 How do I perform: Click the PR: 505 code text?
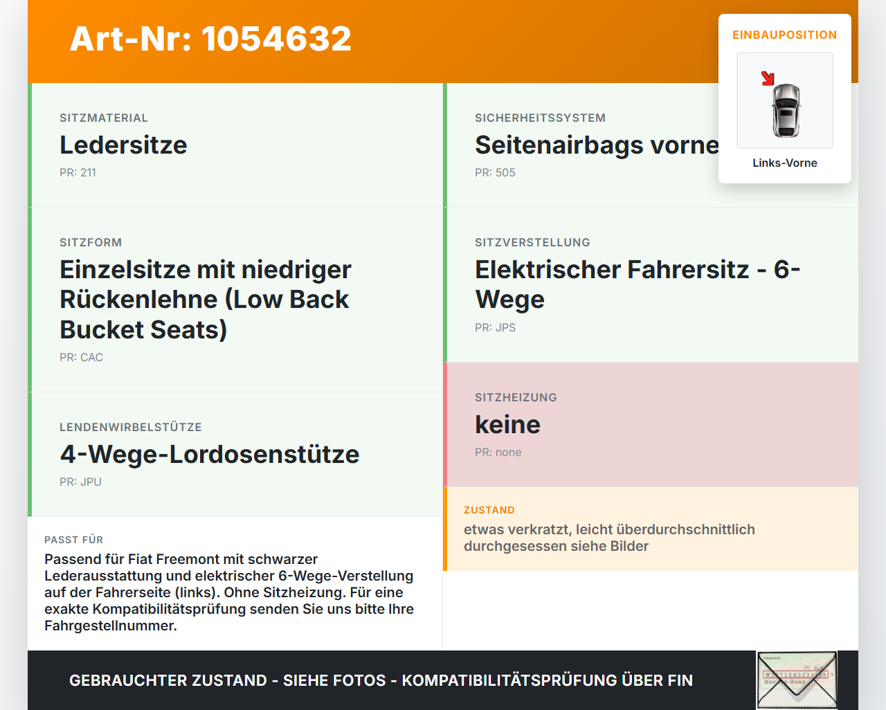[x=495, y=172]
